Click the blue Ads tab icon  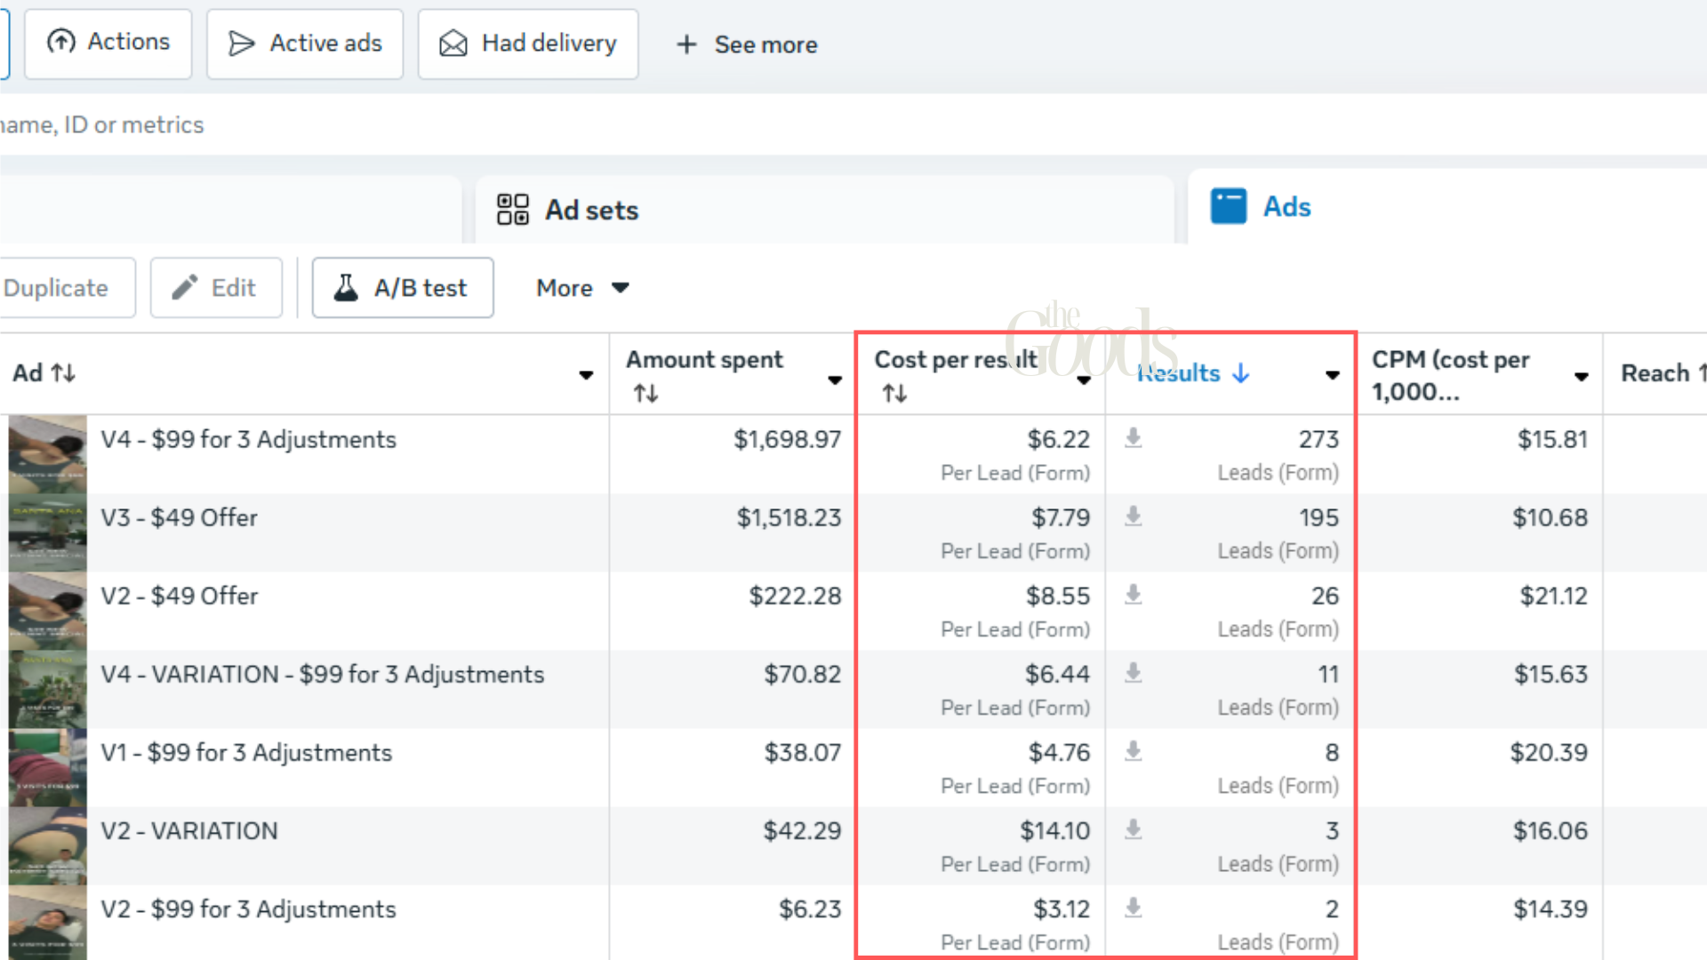click(1229, 206)
